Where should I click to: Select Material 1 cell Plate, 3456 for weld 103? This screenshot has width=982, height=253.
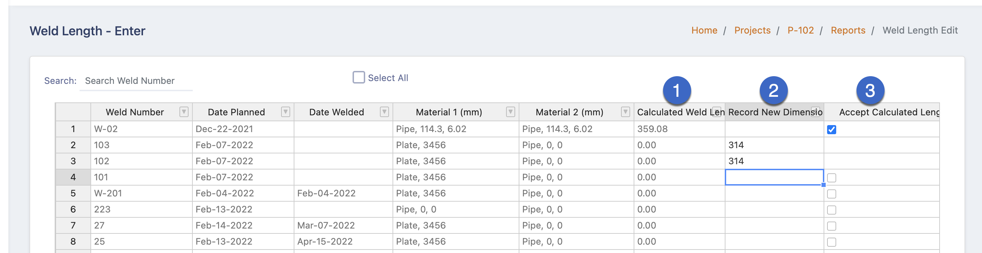pos(456,145)
